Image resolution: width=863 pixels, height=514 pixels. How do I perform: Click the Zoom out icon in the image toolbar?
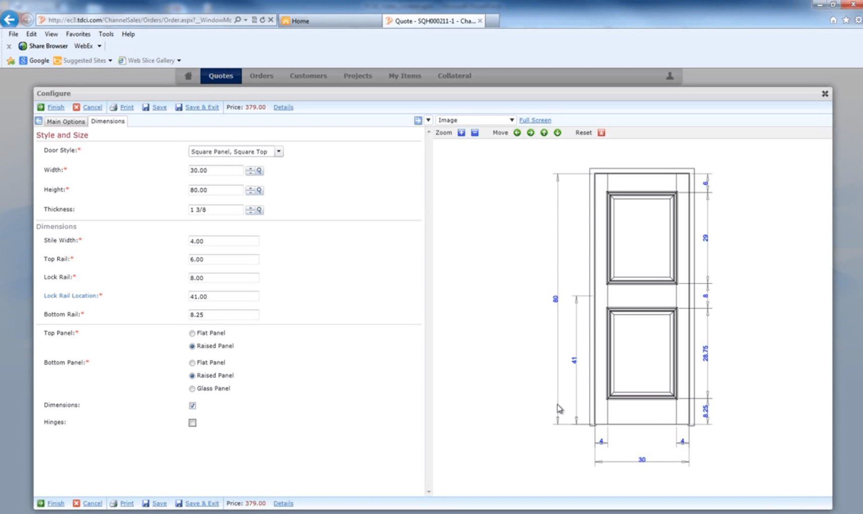[475, 132]
